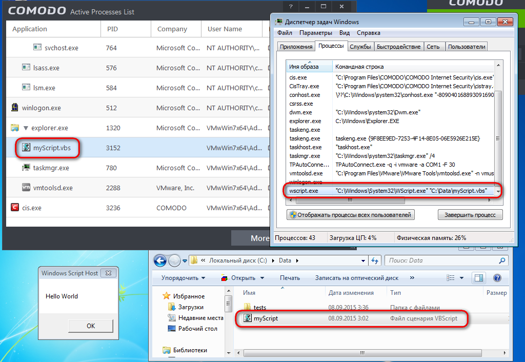This screenshot has width=525, height=362.
Task: Click the Рабочий стол icon in sidebar
Action: click(x=171, y=328)
